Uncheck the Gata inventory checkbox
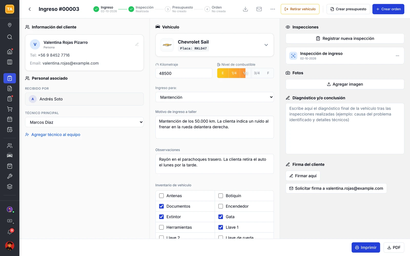Screen dimensions: 410x256 221,217
